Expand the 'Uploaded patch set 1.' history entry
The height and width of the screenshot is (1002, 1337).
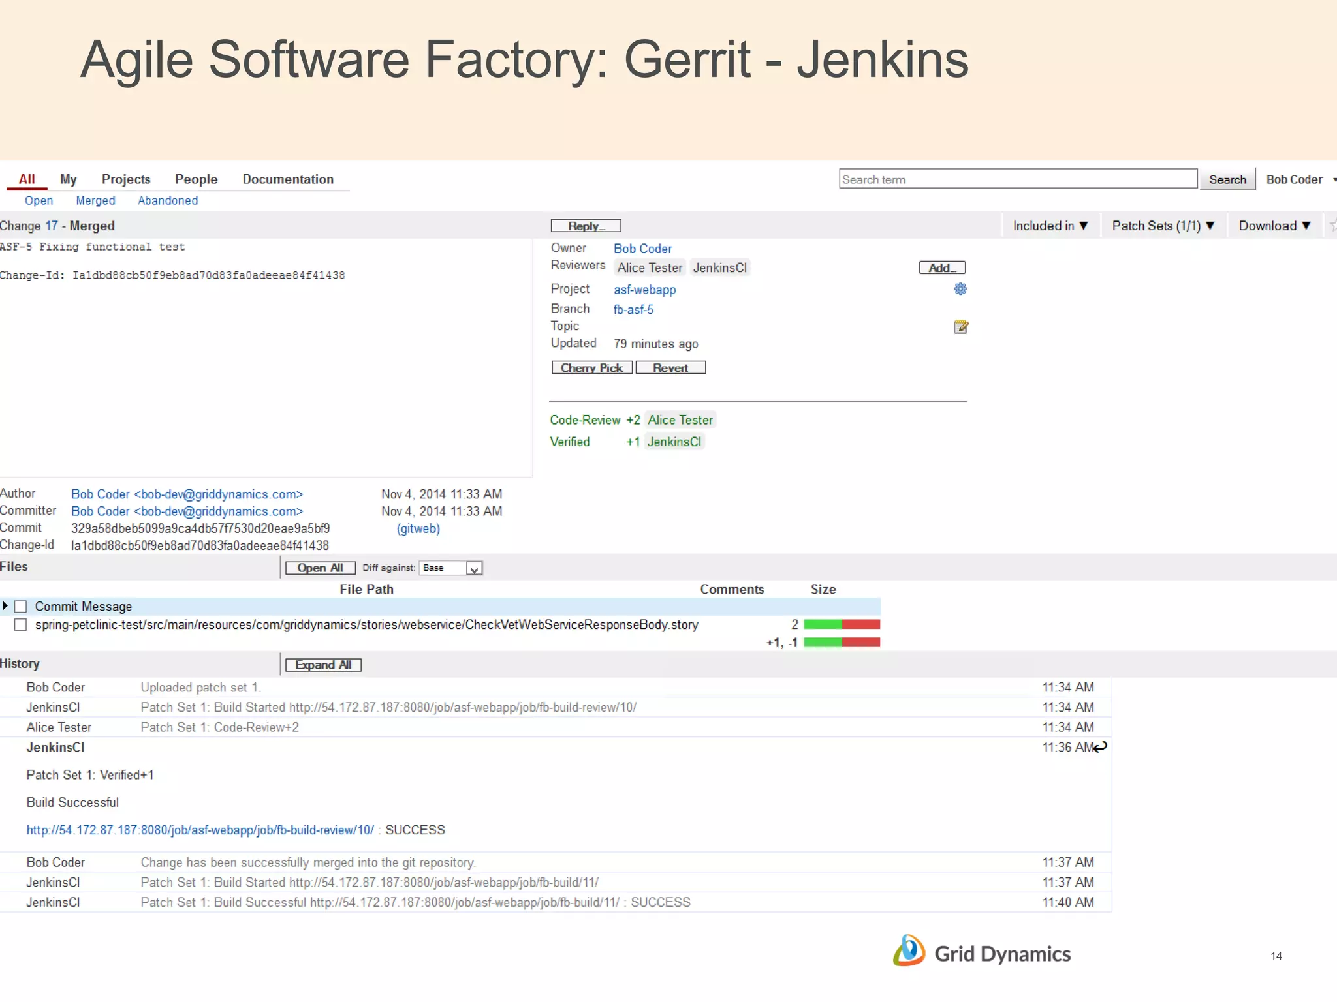(x=555, y=688)
